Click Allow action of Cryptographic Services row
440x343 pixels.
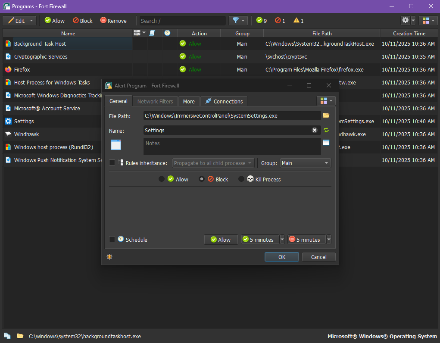(x=190, y=57)
